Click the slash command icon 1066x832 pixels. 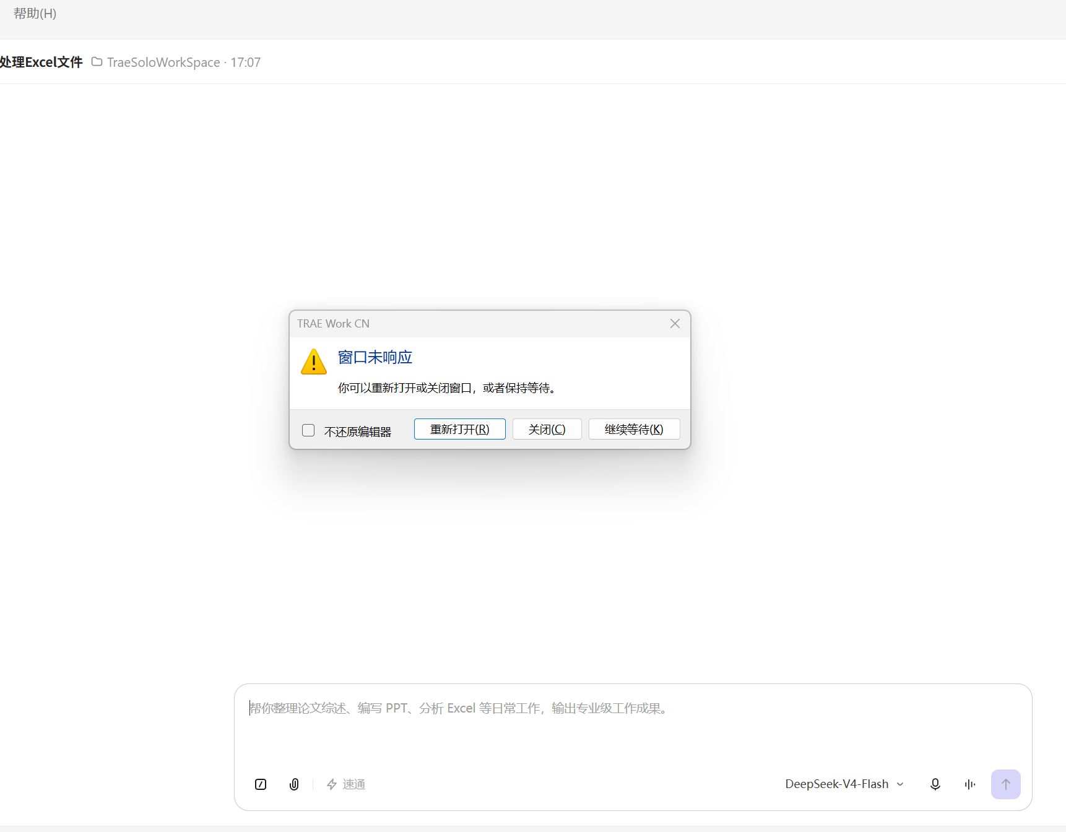pyautogui.click(x=261, y=784)
